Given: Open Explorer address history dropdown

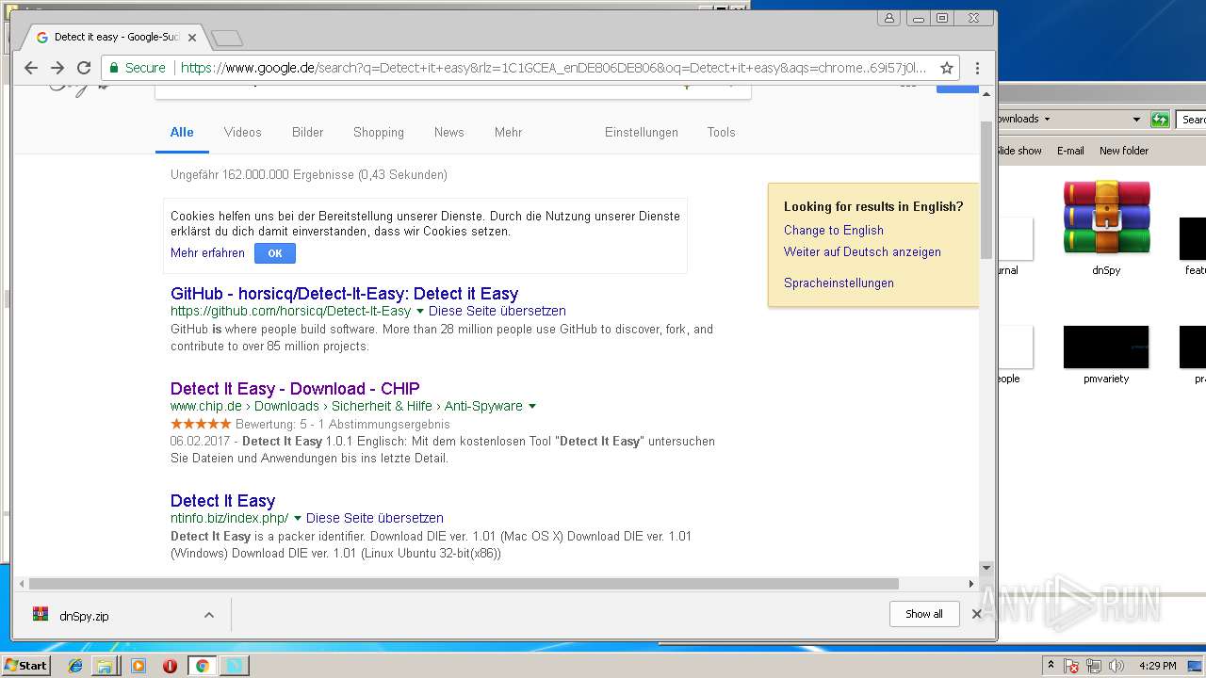Looking at the screenshot, I should pyautogui.click(x=1136, y=120).
